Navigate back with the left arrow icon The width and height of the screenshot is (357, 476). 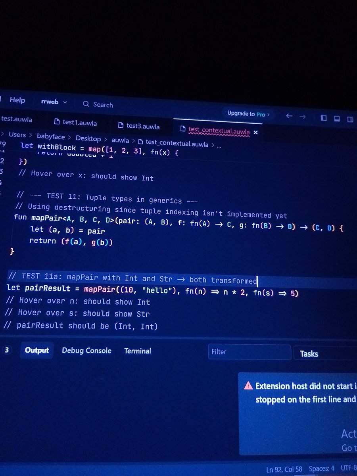click(x=289, y=116)
